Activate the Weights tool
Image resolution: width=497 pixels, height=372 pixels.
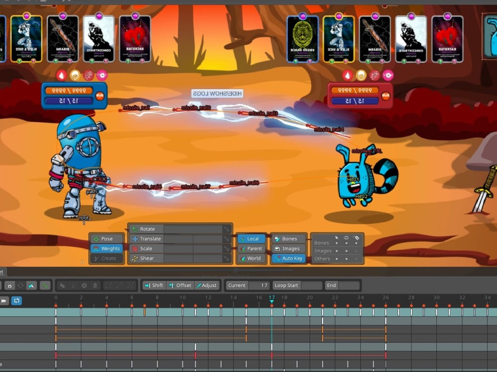tap(106, 248)
